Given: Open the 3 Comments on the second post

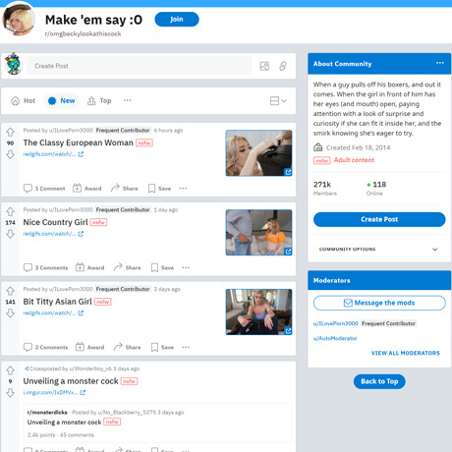Looking at the screenshot, I should point(45,267).
